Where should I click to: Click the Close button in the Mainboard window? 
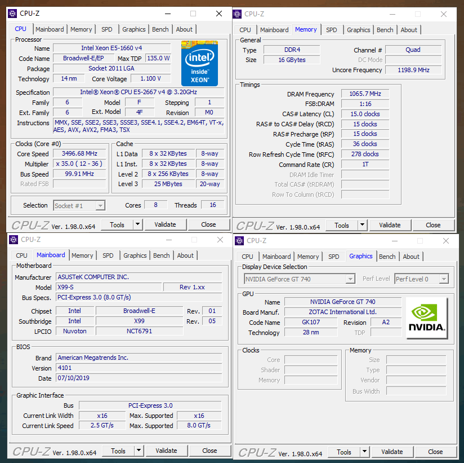[210, 451]
